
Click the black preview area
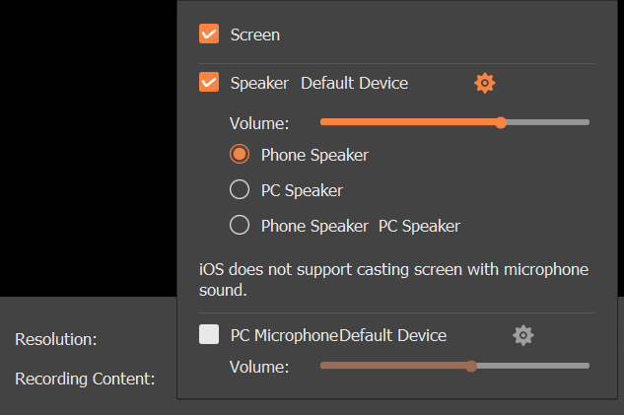89,148
